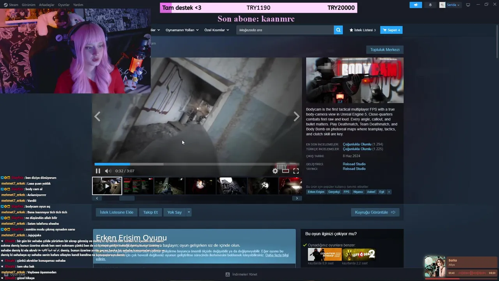Click the Bodycam header capsule image
The image size is (499, 281).
[355, 80]
